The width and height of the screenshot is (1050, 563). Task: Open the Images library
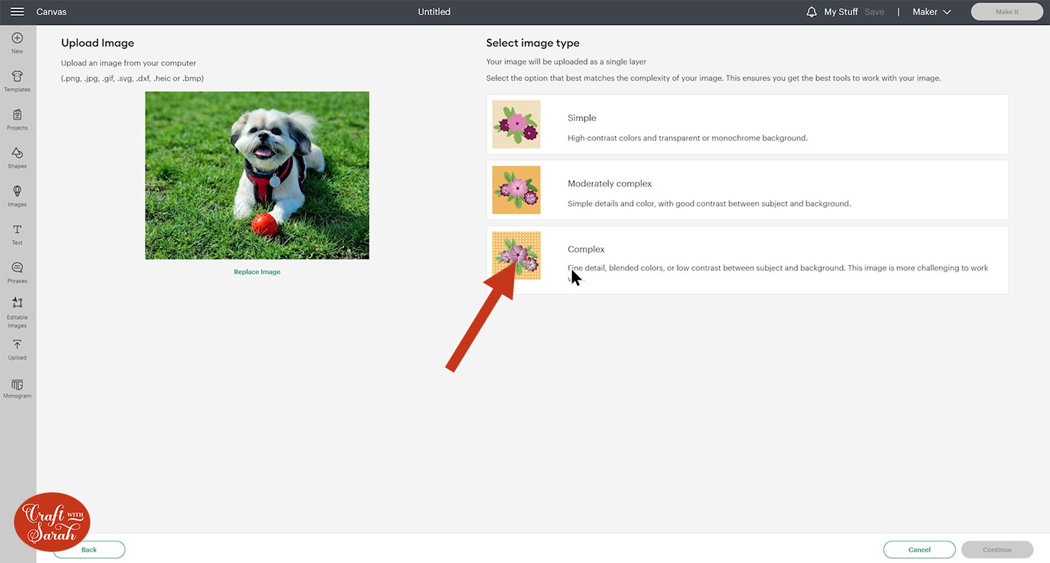[17, 196]
